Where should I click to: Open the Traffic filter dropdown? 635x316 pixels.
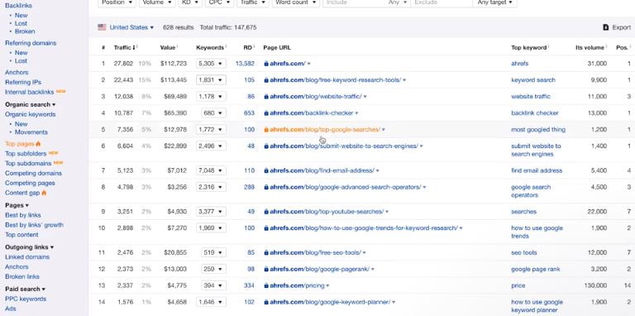(x=253, y=2)
